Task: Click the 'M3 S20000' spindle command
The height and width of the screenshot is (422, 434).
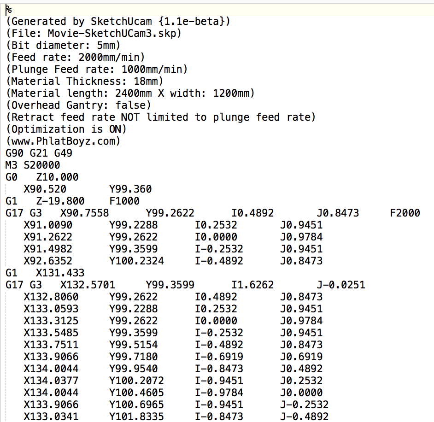Action: 32,165
